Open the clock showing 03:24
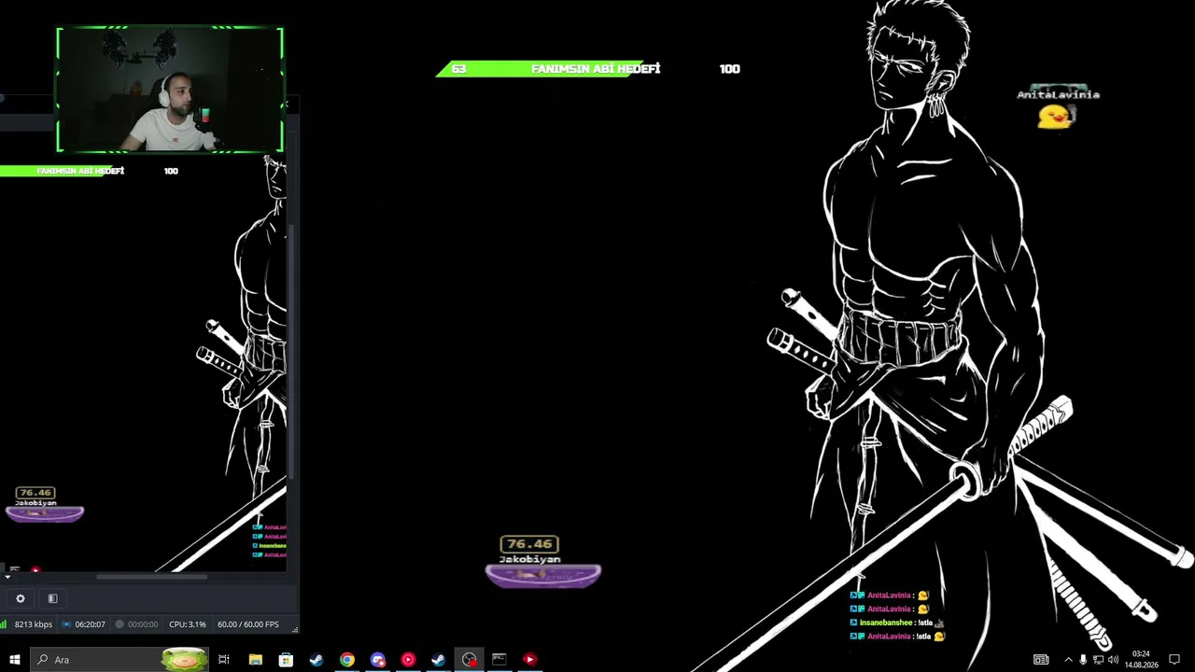Viewport: 1195px width, 672px height. (1141, 660)
